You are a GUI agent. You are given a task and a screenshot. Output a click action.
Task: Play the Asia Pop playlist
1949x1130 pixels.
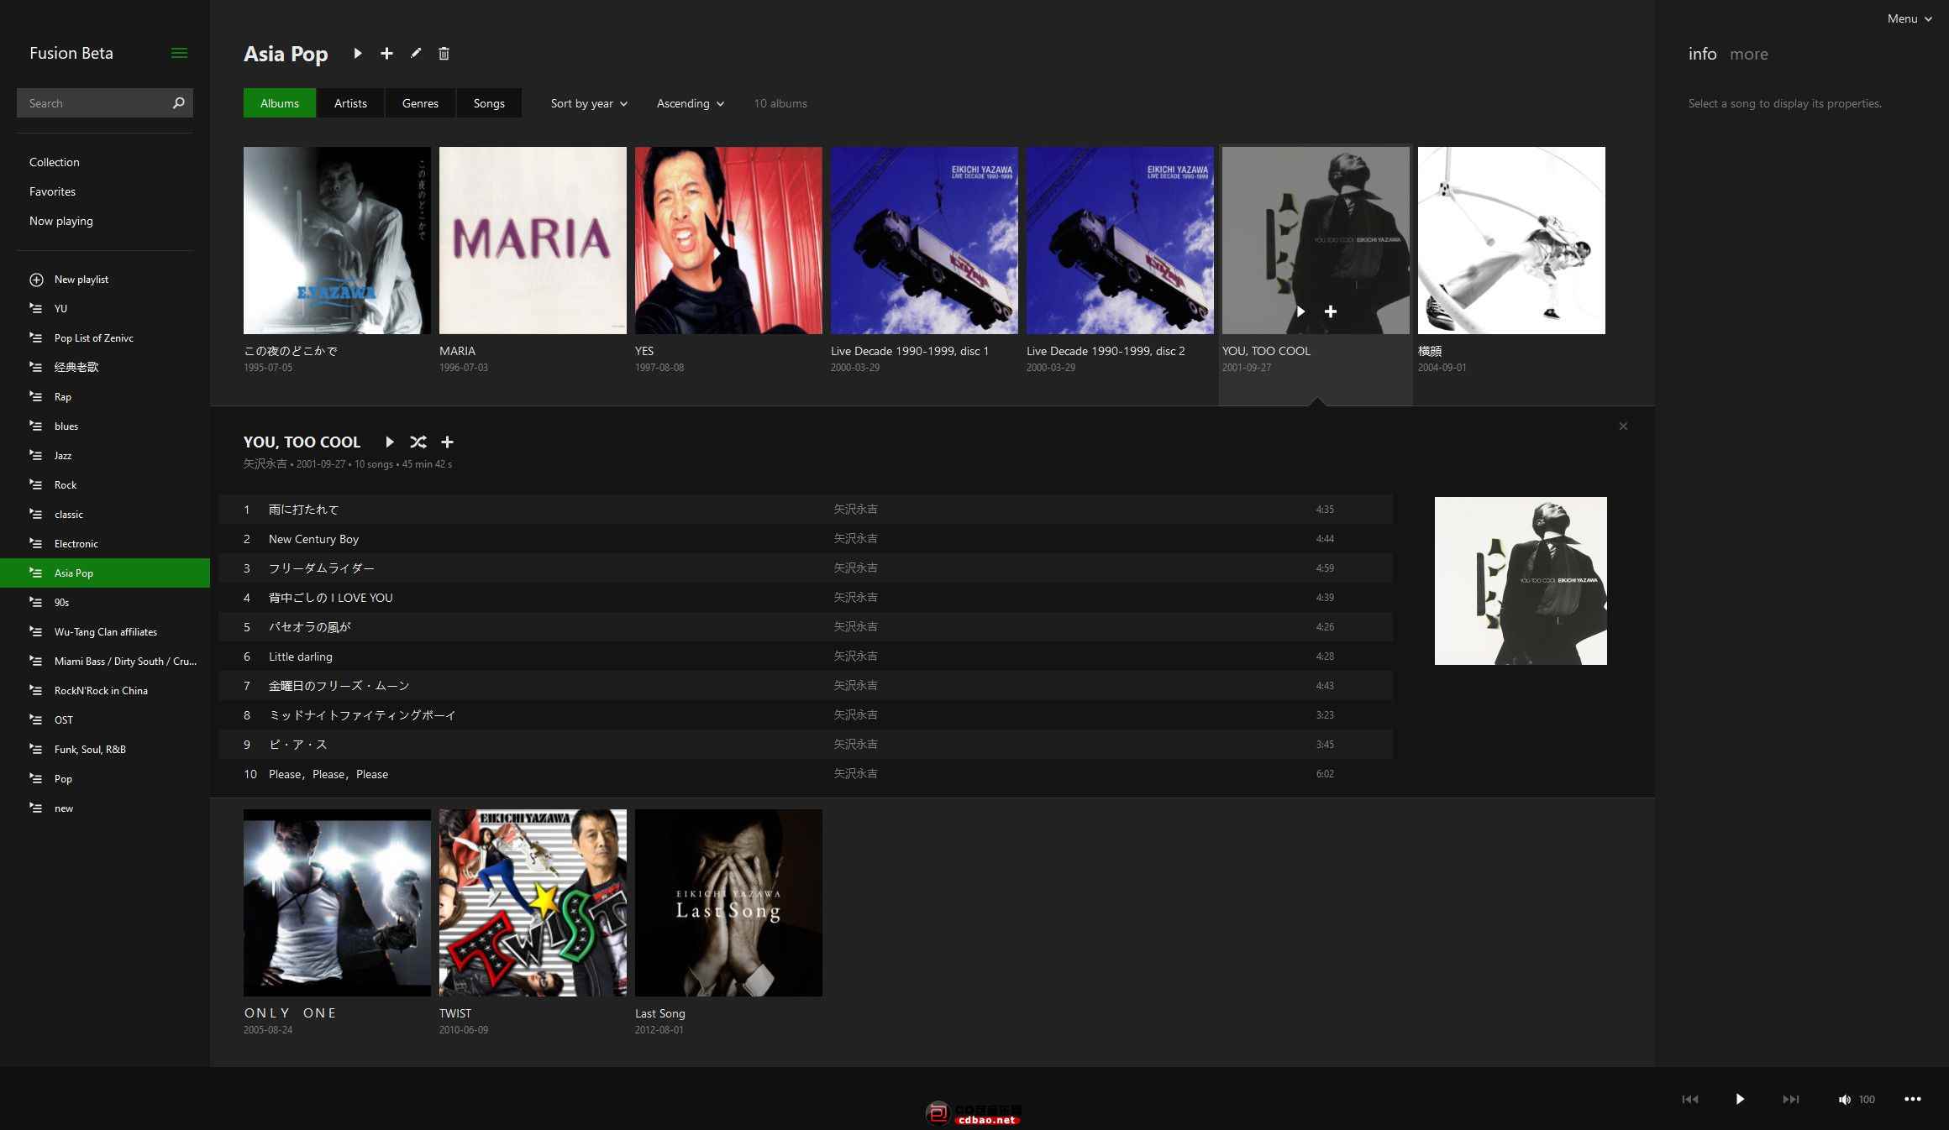[358, 54]
